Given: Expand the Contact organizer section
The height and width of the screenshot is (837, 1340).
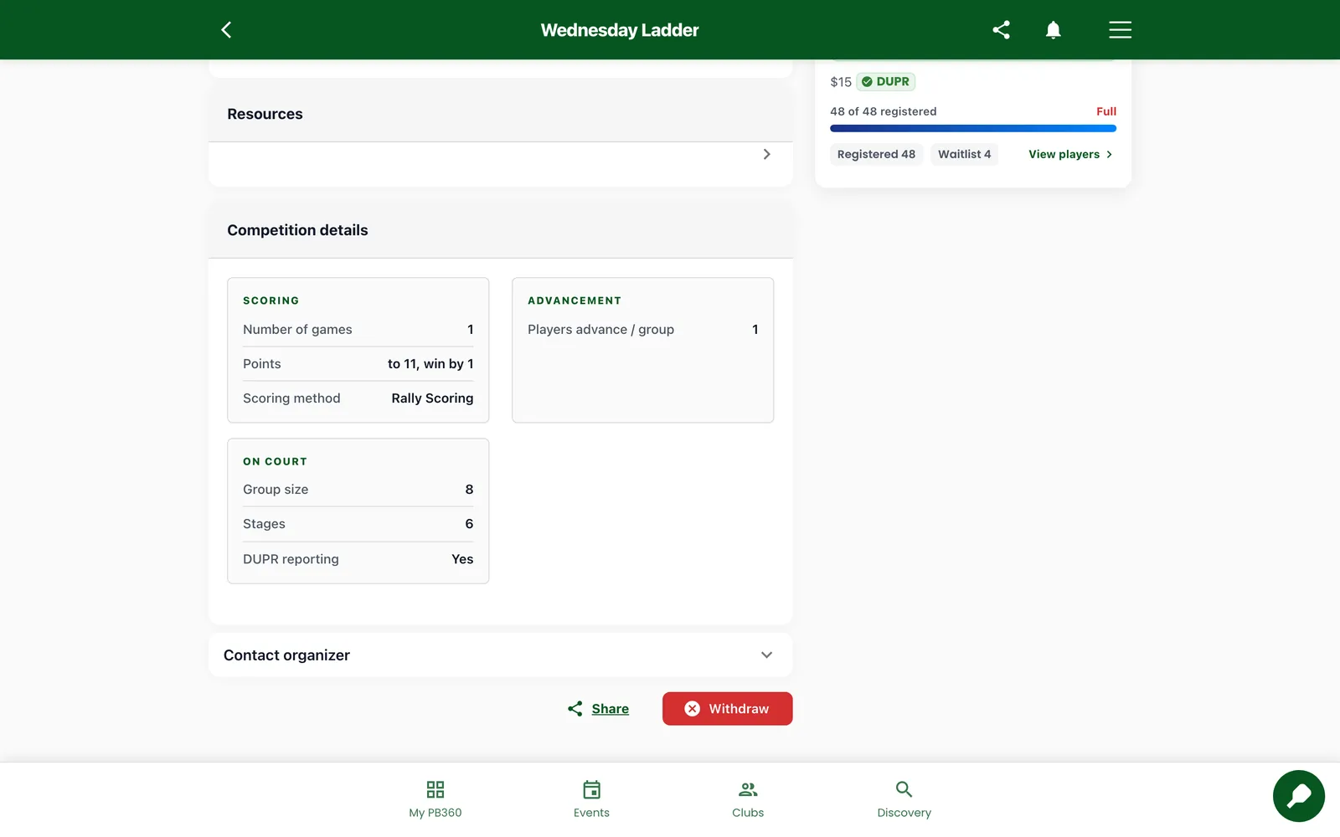Looking at the screenshot, I should click(x=500, y=655).
